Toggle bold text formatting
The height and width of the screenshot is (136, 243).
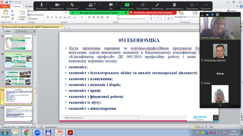pos(48,17)
